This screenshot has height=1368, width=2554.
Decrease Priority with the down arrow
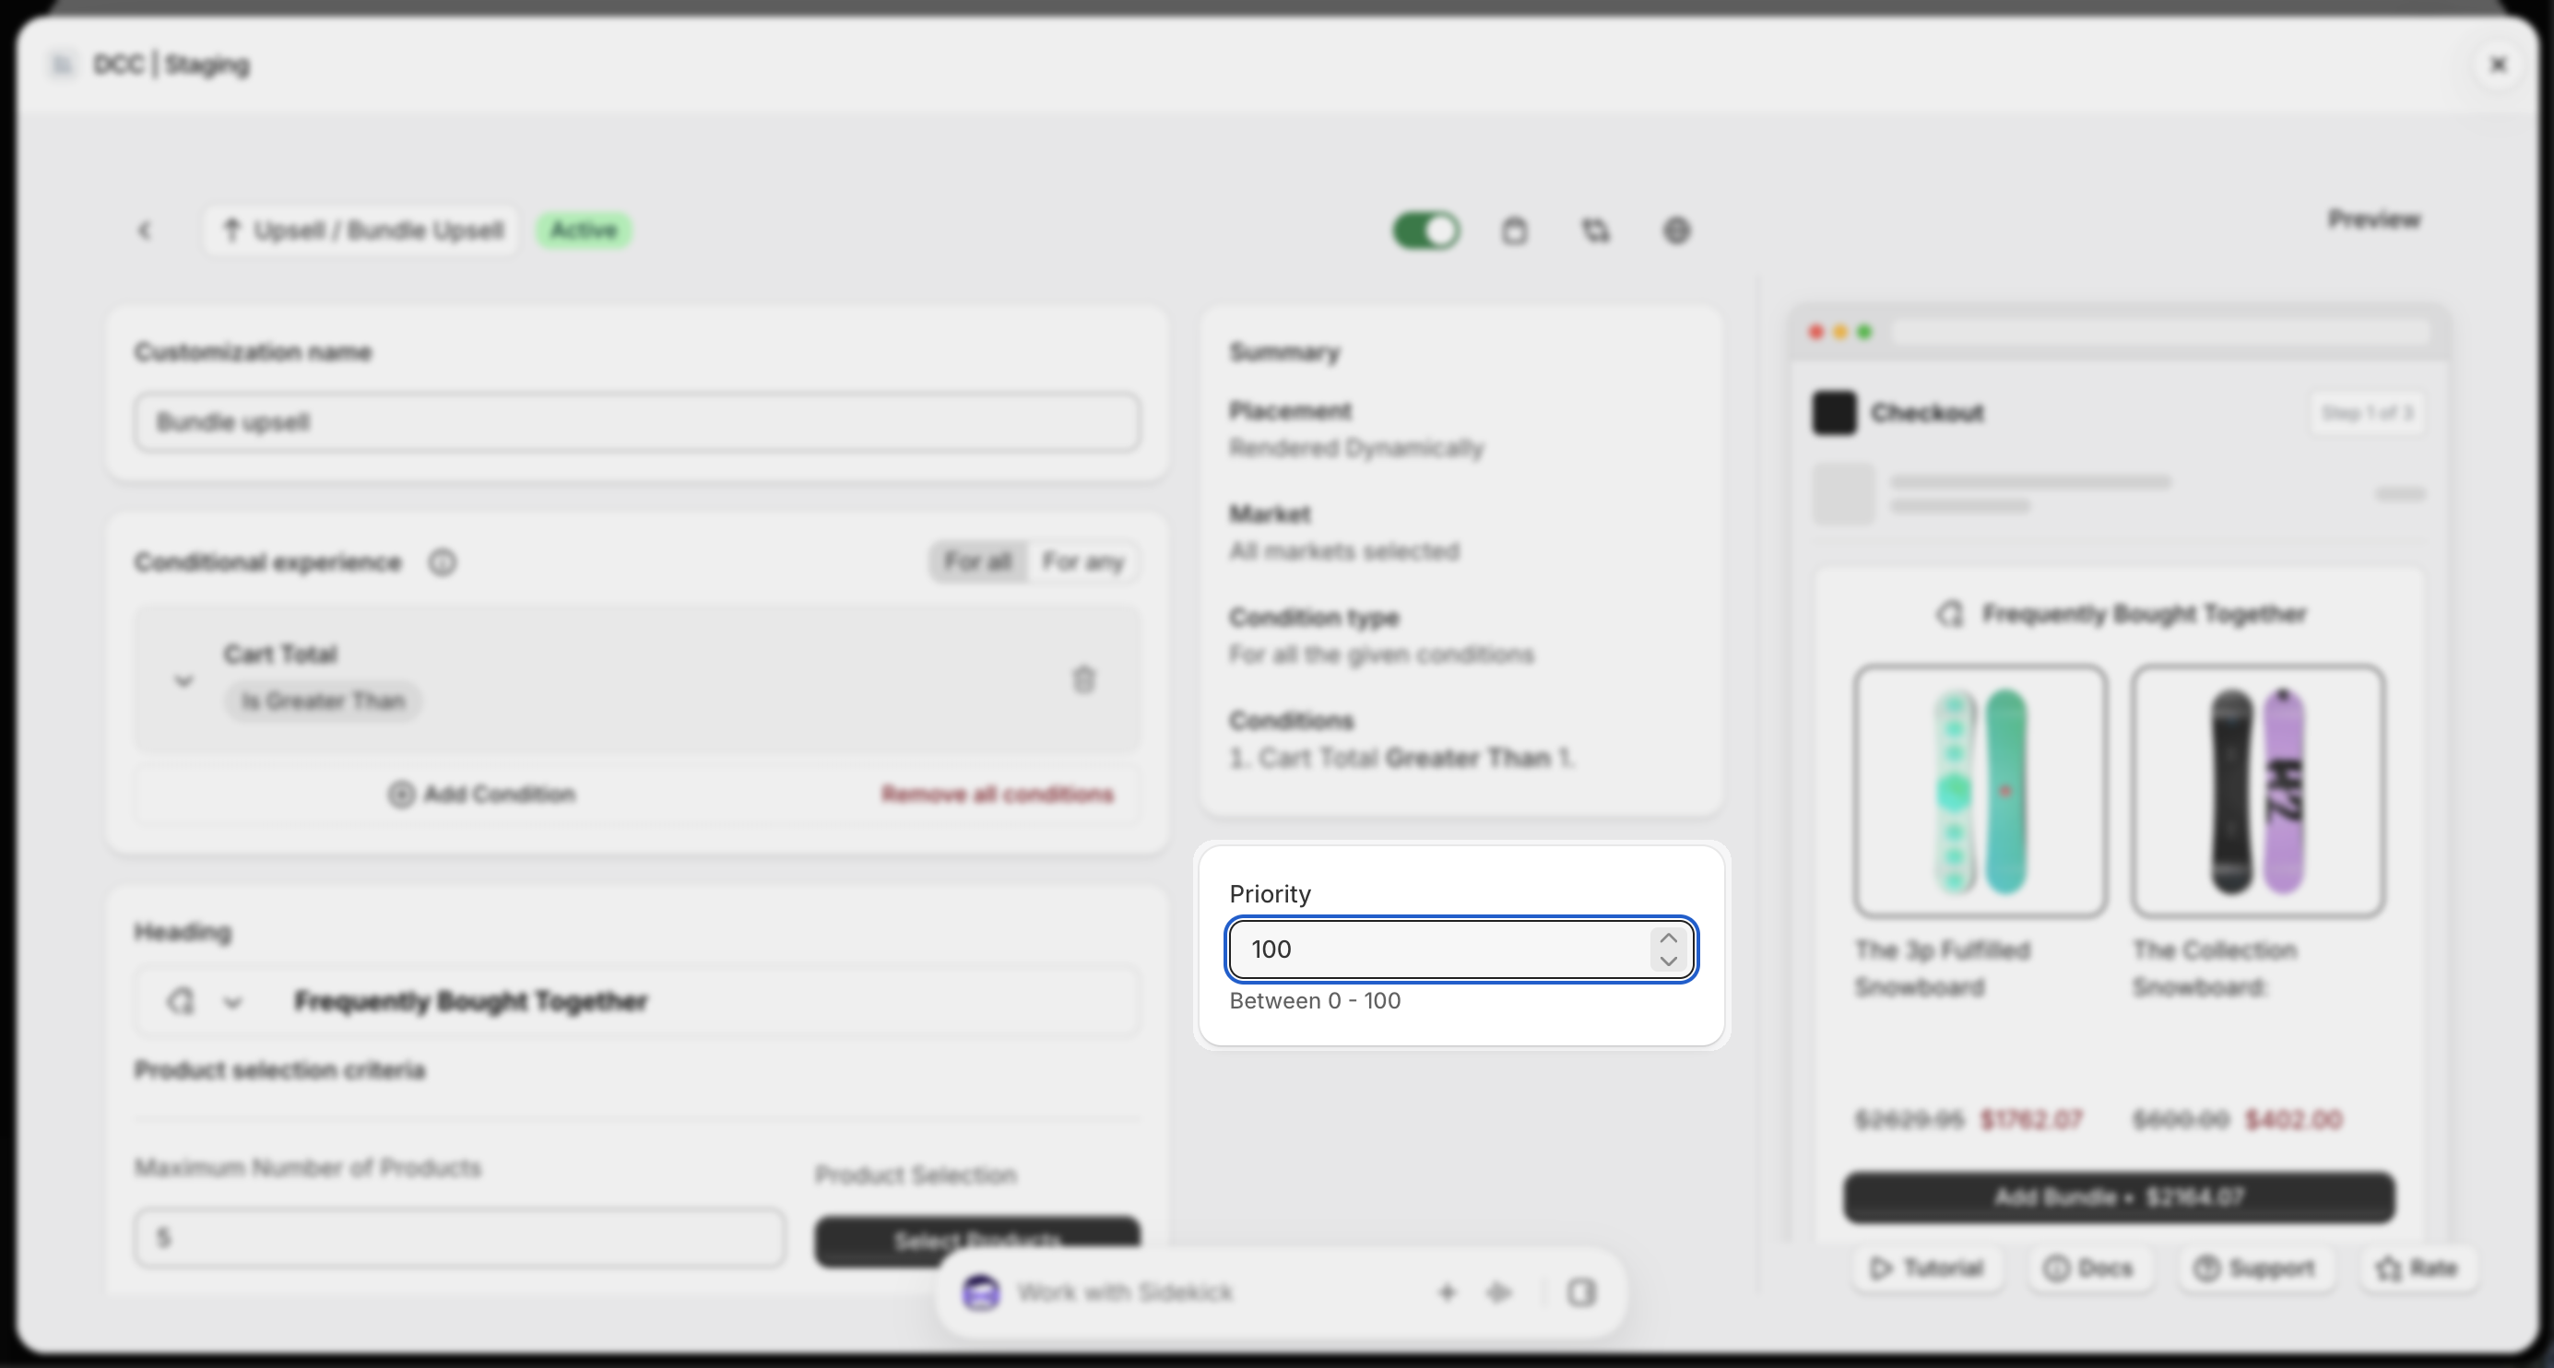(1669, 961)
